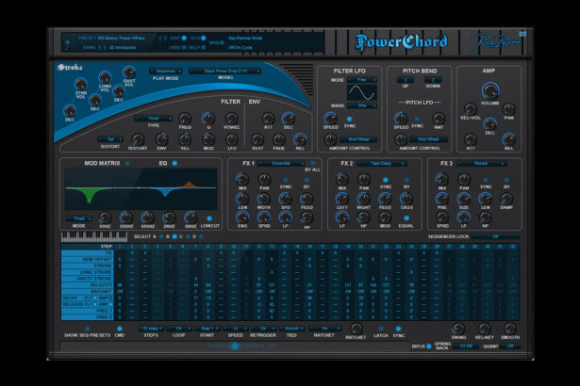Click the envelope REL knob
This screenshot has height=386, width=580.
pyautogui.click(x=300, y=139)
